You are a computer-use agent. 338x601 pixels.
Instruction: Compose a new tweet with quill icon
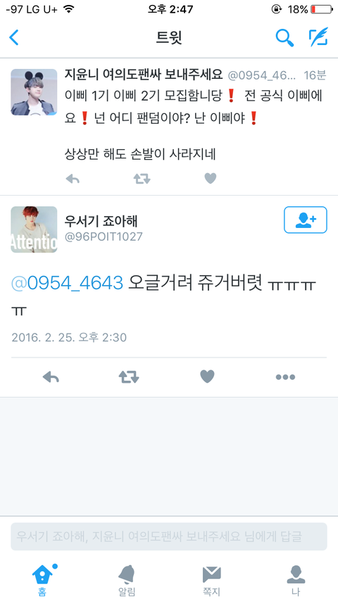(x=318, y=37)
